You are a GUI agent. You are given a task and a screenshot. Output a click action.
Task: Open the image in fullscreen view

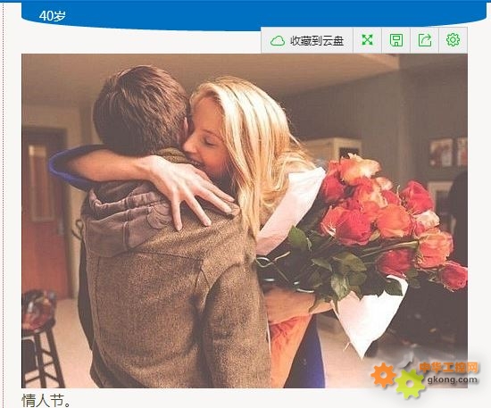pos(367,40)
